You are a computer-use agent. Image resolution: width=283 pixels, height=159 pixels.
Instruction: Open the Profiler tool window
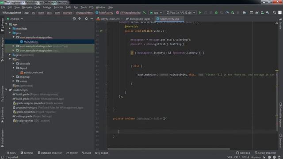point(72,153)
